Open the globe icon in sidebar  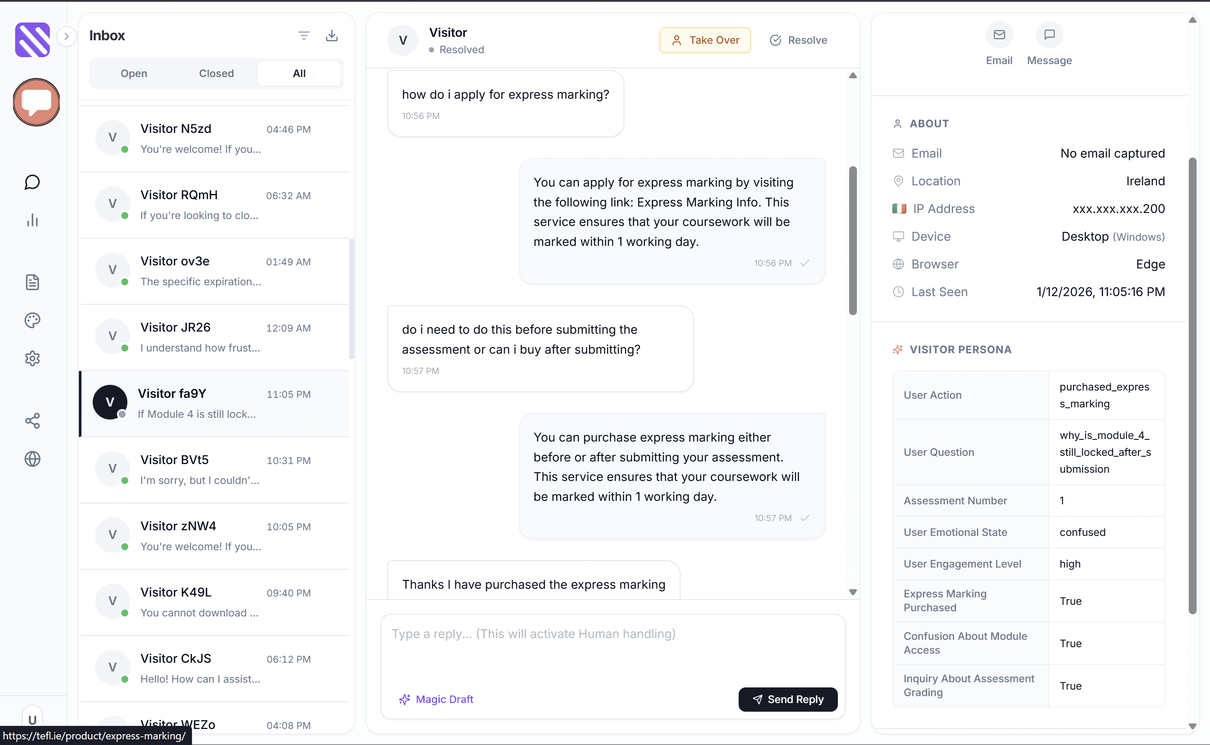pos(32,459)
